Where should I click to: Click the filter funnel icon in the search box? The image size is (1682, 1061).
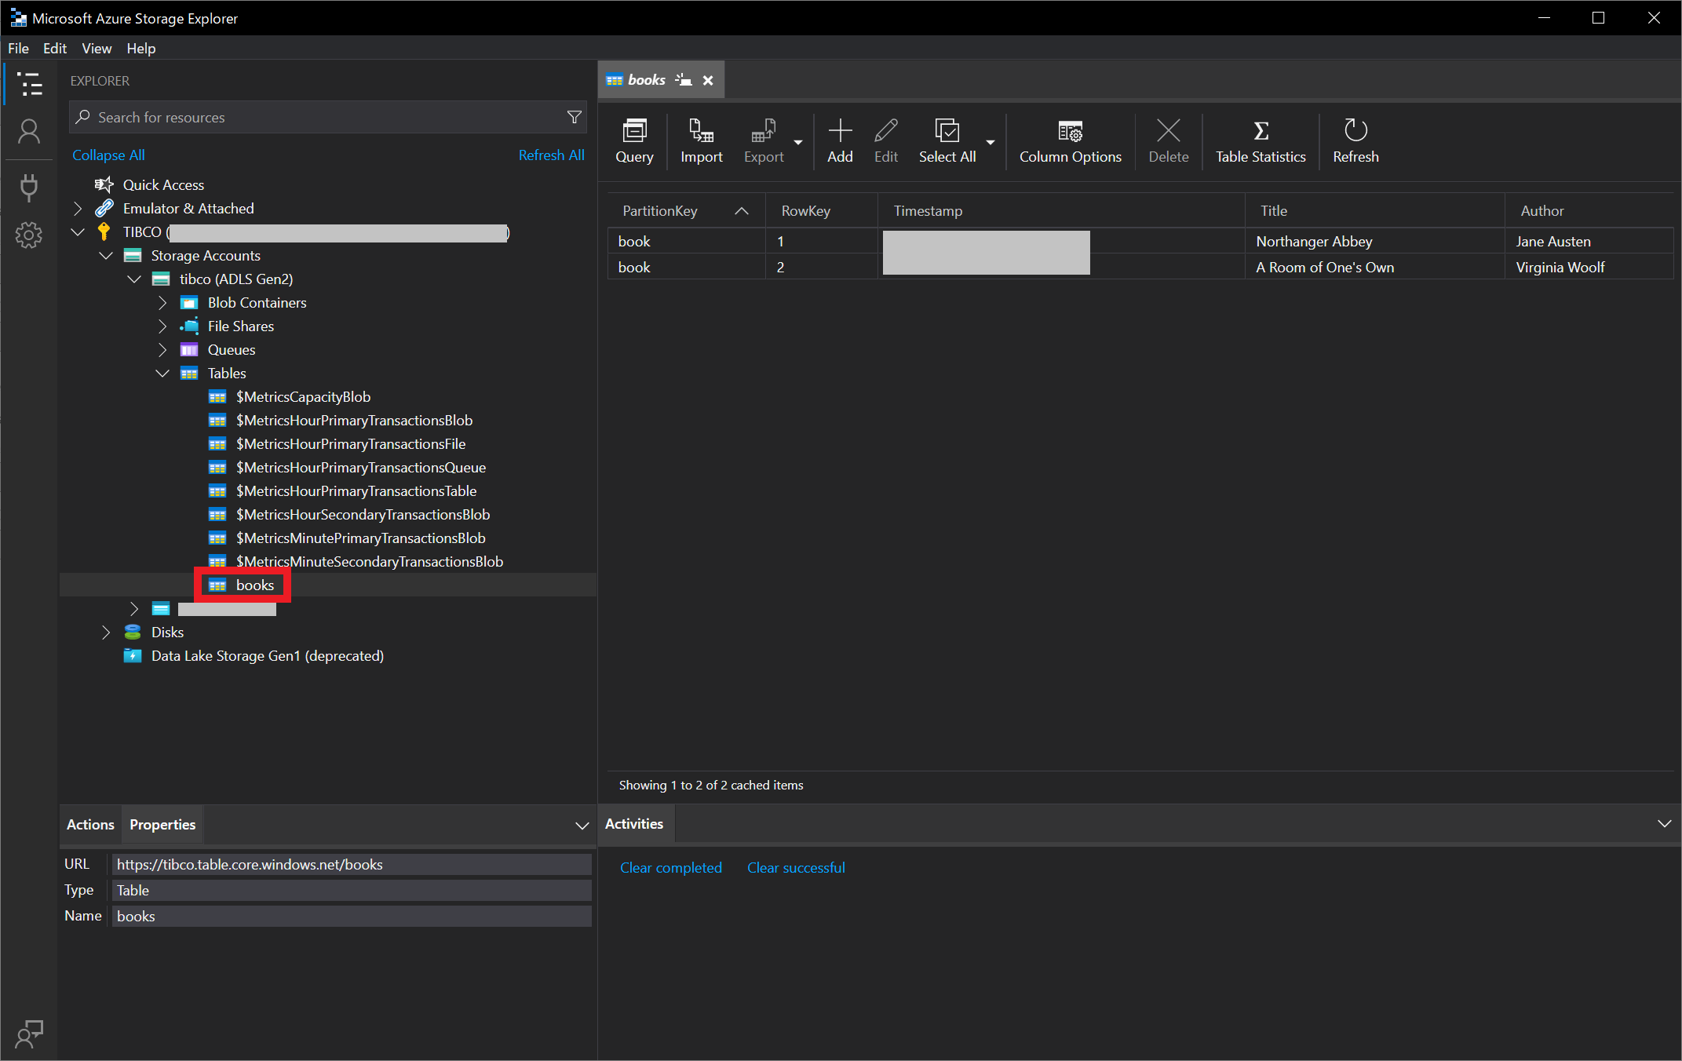(575, 117)
